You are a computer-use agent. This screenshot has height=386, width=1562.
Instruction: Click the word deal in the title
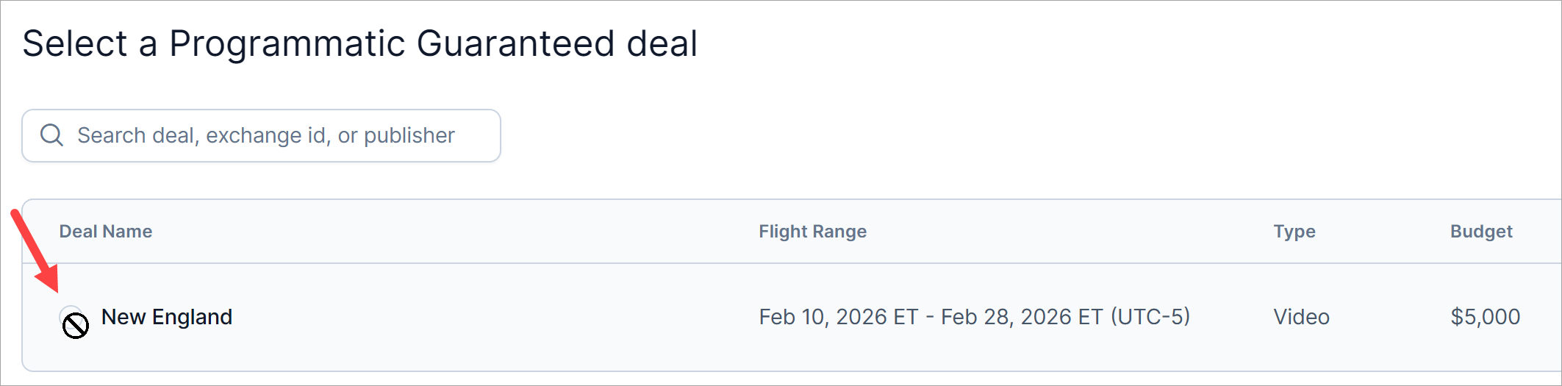click(x=662, y=43)
